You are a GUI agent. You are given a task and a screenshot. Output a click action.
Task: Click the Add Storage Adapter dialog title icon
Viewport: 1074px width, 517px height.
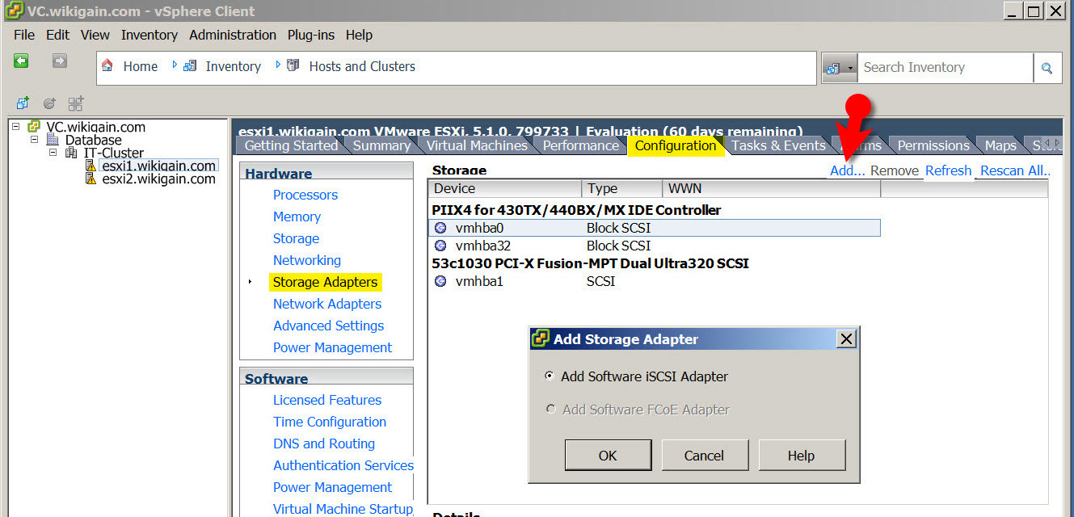541,339
